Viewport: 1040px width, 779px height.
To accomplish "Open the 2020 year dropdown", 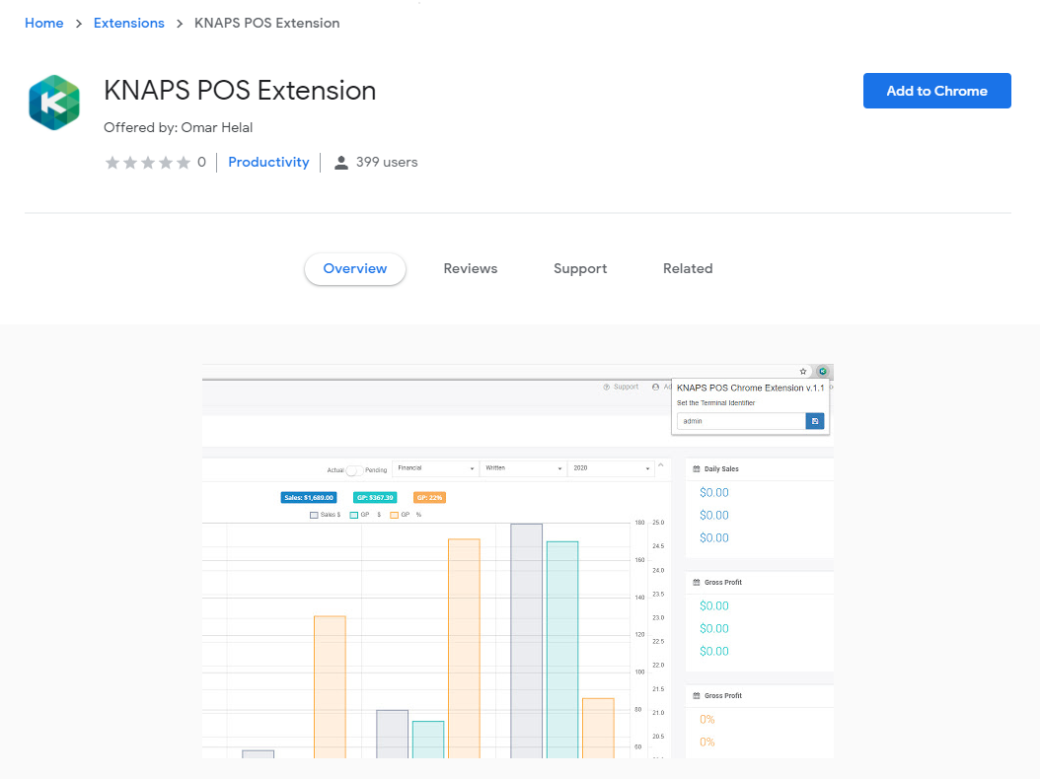I will (x=610, y=469).
